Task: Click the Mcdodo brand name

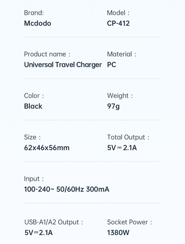Action: click(38, 23)
